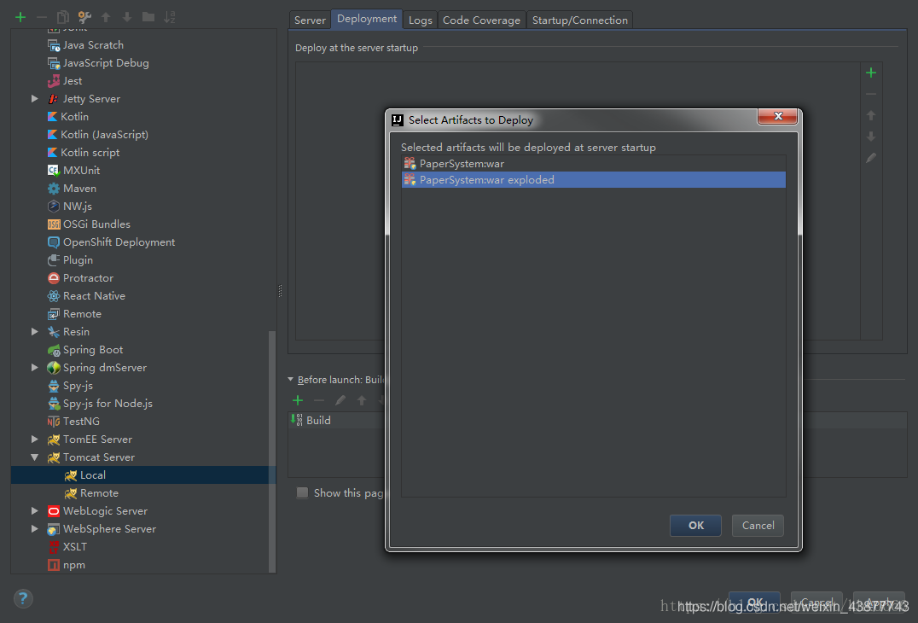Open edit defaults wrench icon

click(x=84, y=17)
